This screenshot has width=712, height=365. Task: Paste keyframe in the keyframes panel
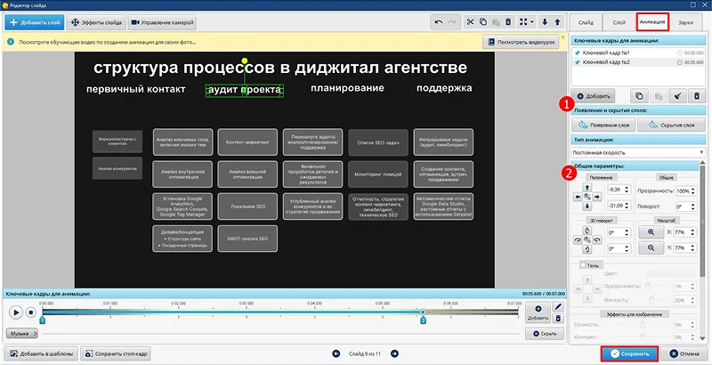tap(658, 96)
